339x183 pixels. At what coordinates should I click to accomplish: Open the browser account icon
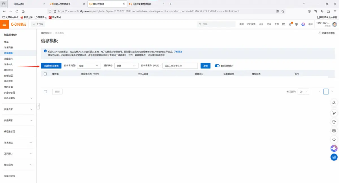click(x=309, y=11)
